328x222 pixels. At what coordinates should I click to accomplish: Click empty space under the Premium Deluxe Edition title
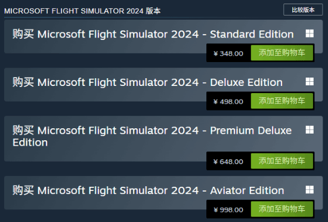(x=104, y=155)
